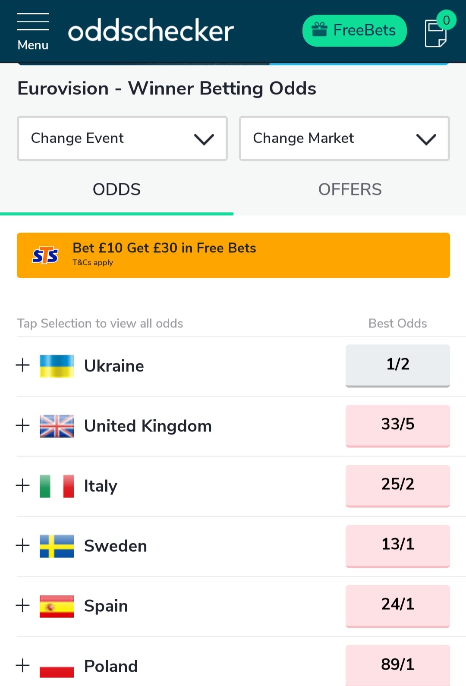The width and height of the screenshot is (466, 686).
Task: Click the oddschecker logo
Action: point(151,31)
